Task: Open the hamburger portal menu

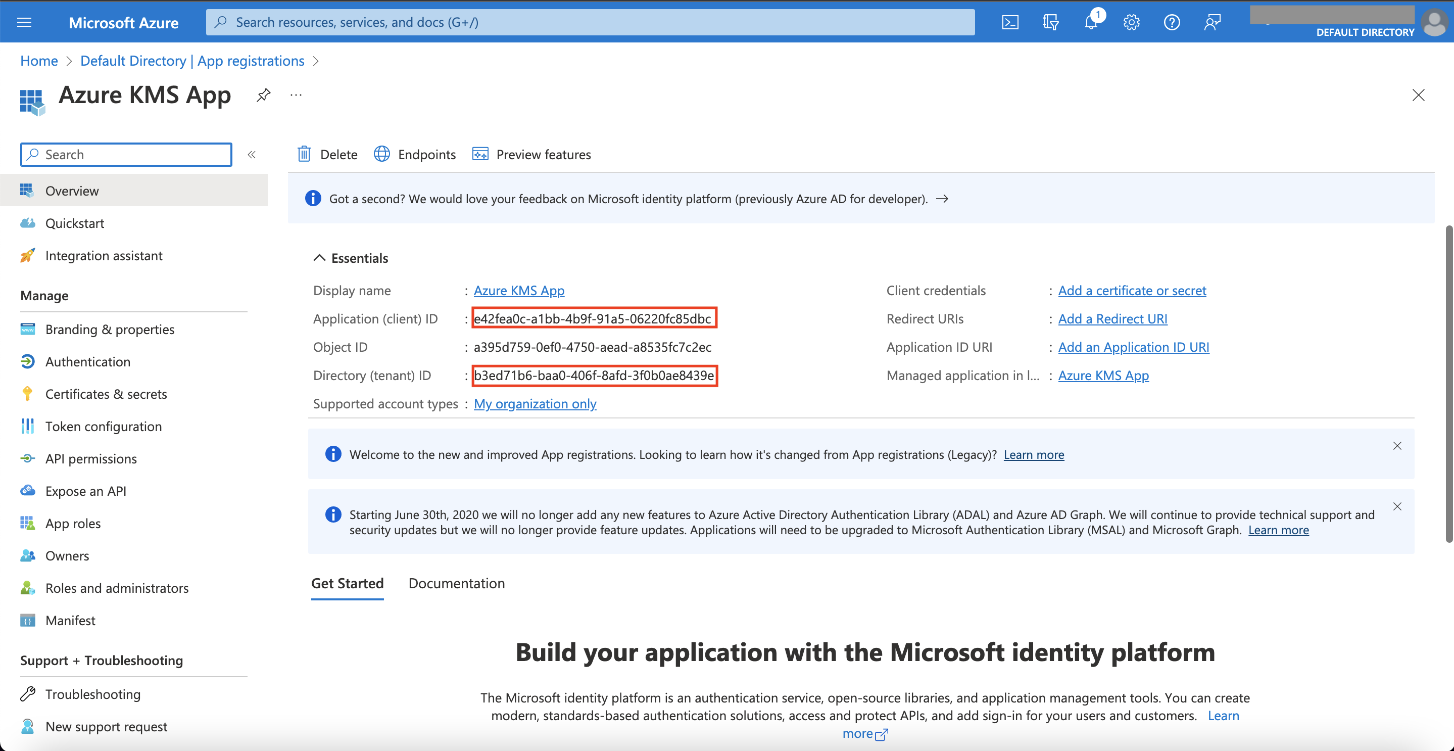Action: (24, 22)
